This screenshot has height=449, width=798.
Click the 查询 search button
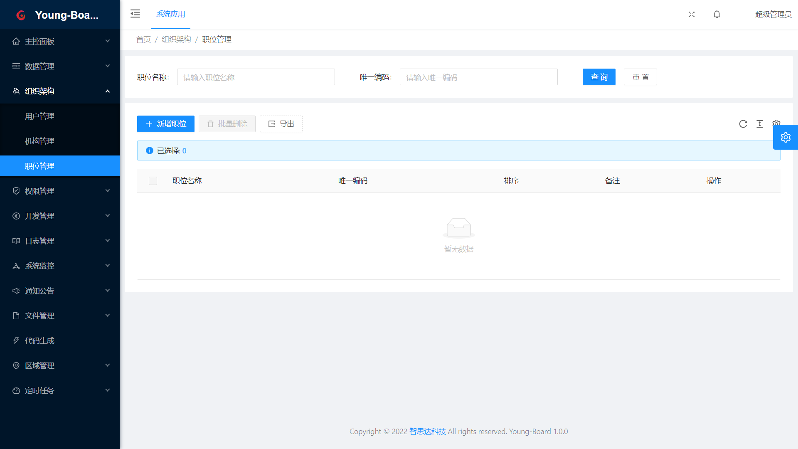[x=599, y=77]
